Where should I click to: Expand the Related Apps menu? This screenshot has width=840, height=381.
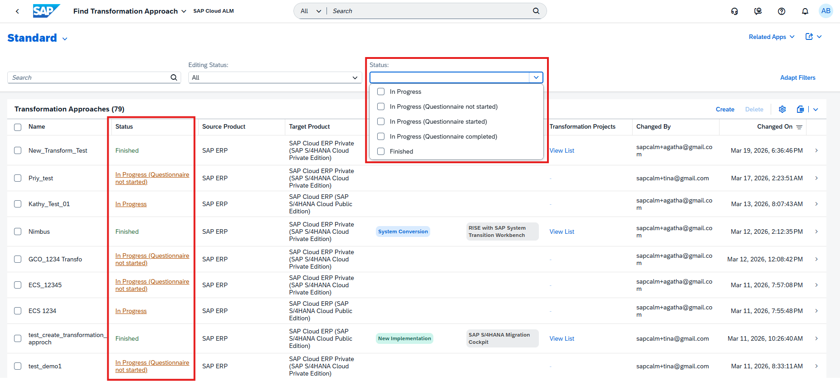pos(771,37)
